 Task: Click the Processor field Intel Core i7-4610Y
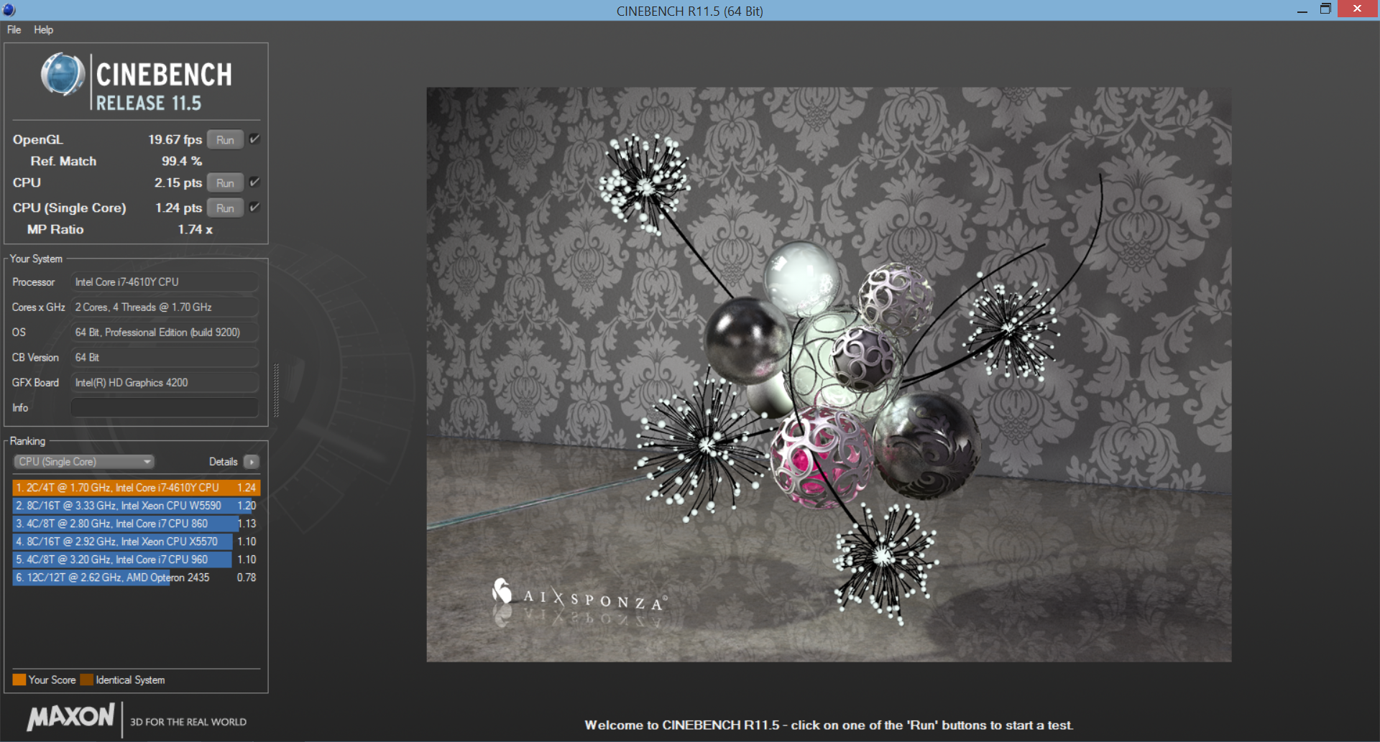coord(165,282)
